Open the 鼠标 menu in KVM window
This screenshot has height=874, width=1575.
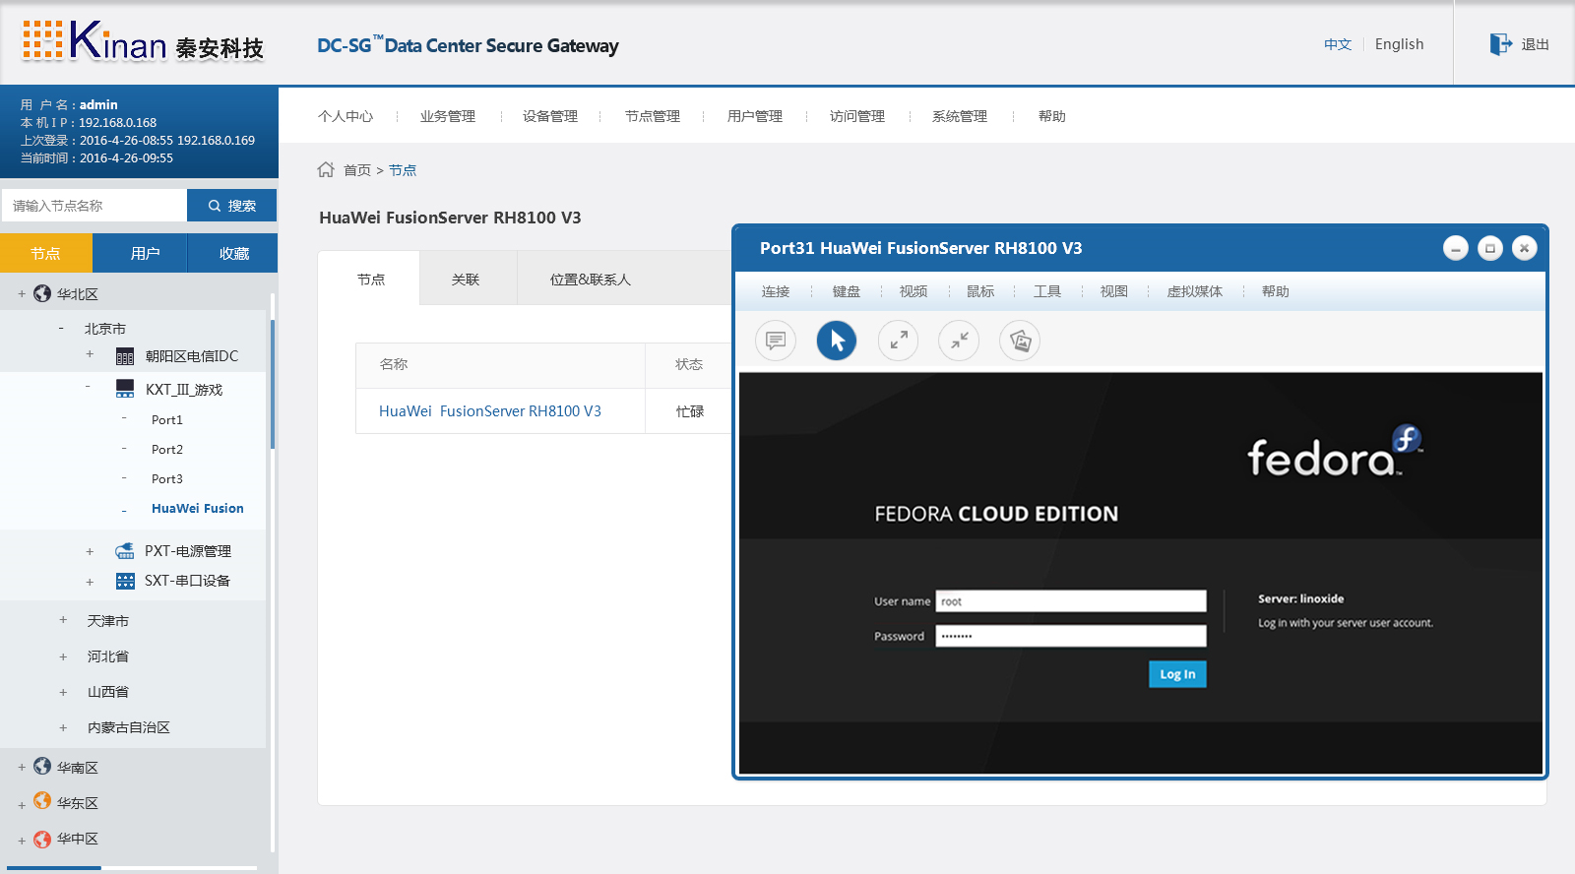(x=980, y=291)
